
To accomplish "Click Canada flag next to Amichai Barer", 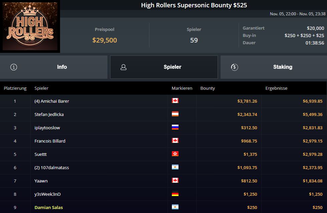I will tap(175, 101).
